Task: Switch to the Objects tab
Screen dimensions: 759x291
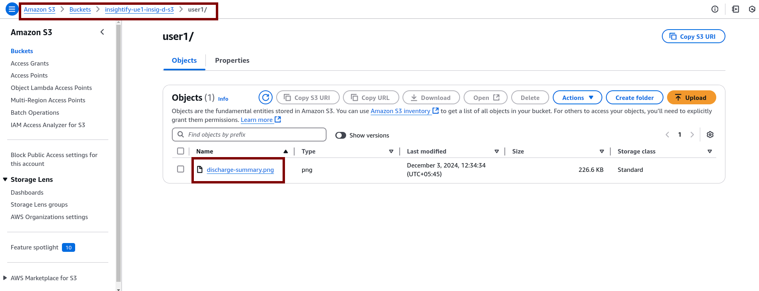Action: pyautogui.click(x=184, y=60)
